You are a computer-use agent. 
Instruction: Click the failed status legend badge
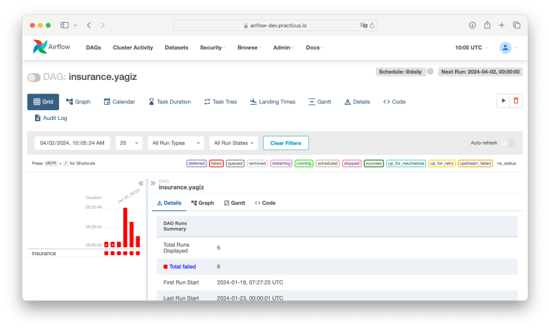click(216, 163)
